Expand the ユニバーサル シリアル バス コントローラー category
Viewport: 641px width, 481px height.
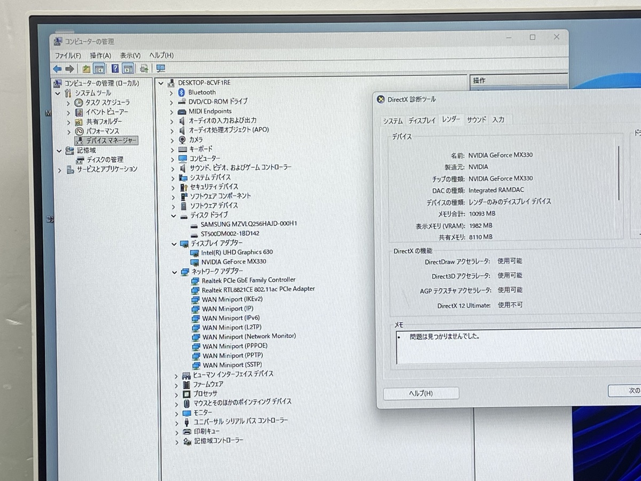click(x=177, y=422)
